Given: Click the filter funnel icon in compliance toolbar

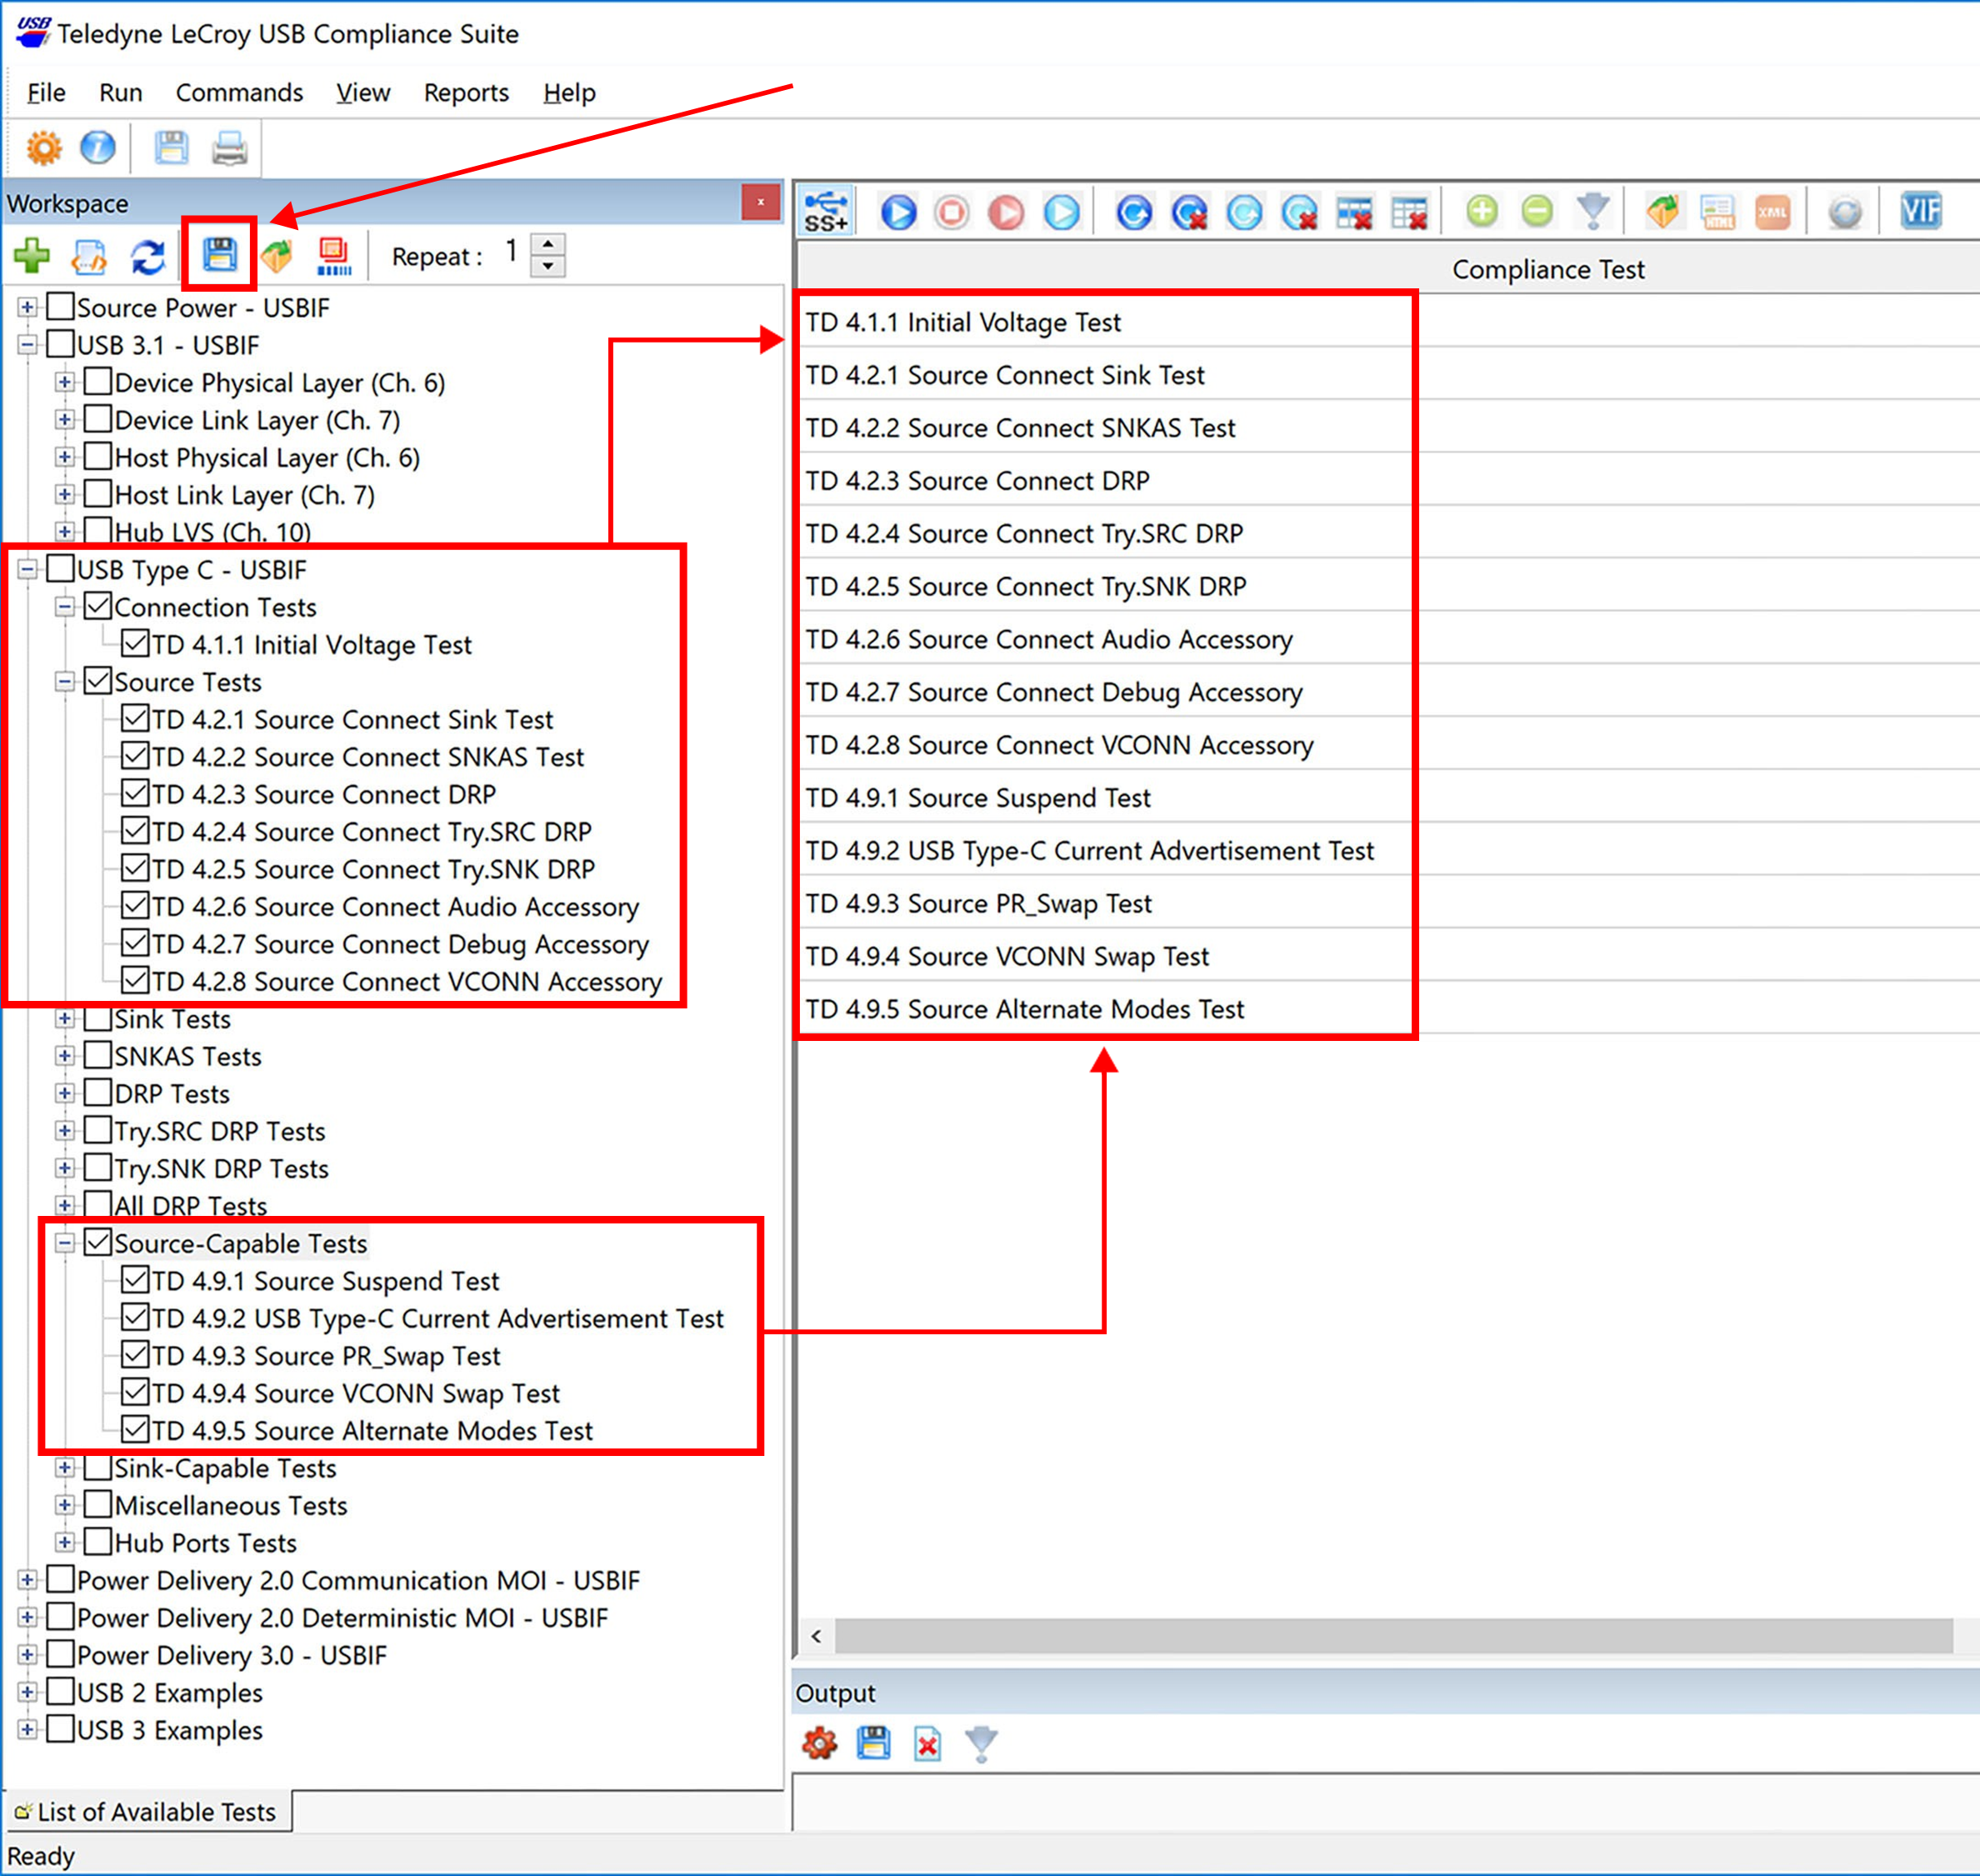Looking at the screenshot, I should point(1593,212).
